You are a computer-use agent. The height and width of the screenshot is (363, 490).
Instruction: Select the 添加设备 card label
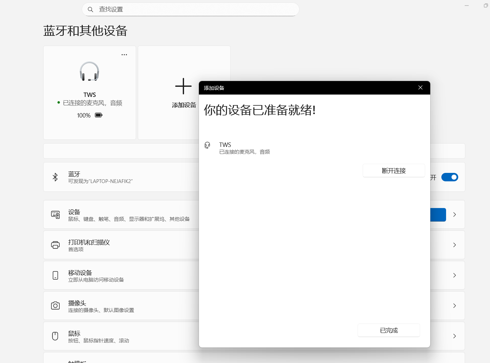(184, 105)
